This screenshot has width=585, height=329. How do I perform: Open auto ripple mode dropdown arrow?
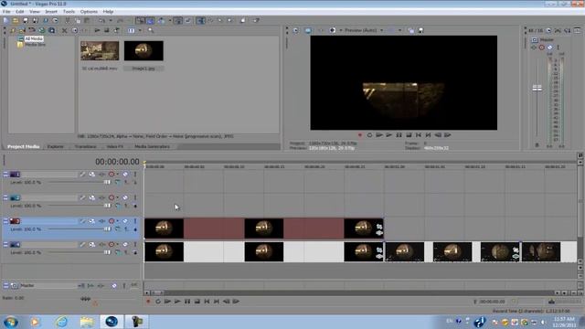[170, 20]
